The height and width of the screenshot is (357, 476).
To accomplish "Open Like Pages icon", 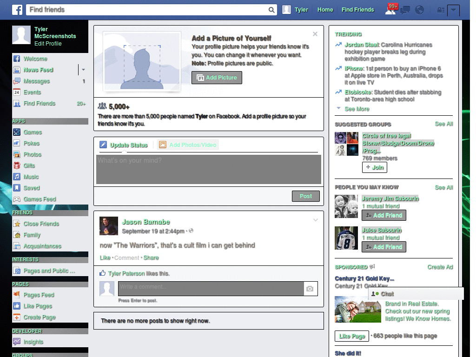I will coord(17,306).
